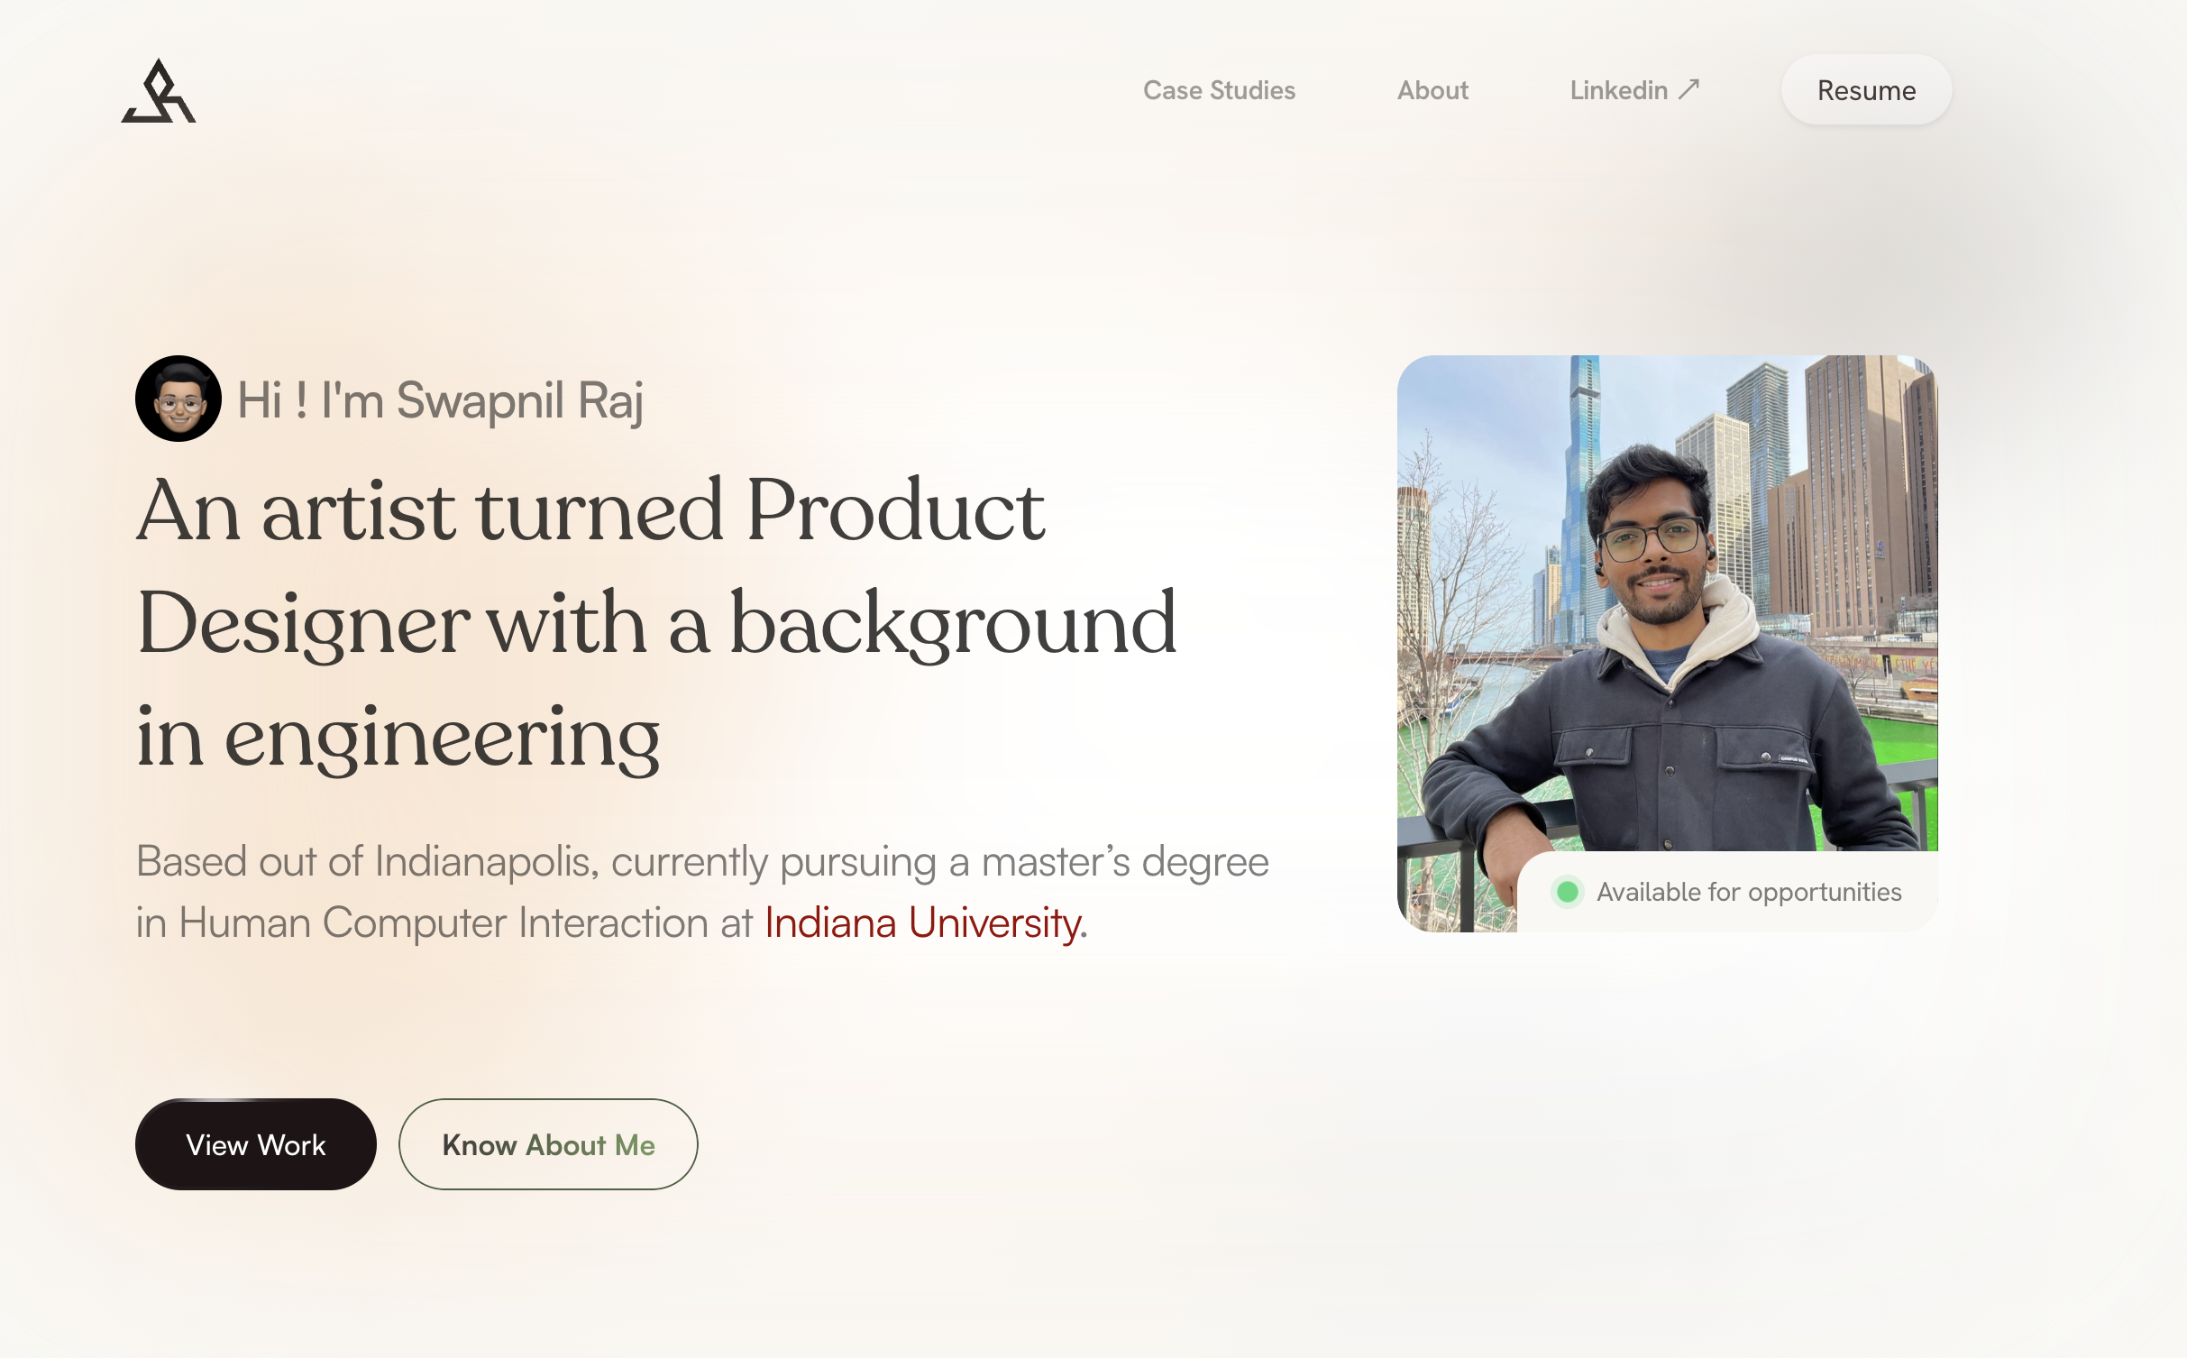Go to the About nav item

[x=1432, y=90]
